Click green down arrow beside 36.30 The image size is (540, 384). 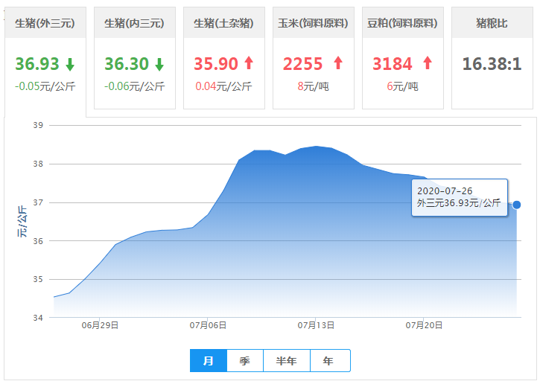point(159,64)
